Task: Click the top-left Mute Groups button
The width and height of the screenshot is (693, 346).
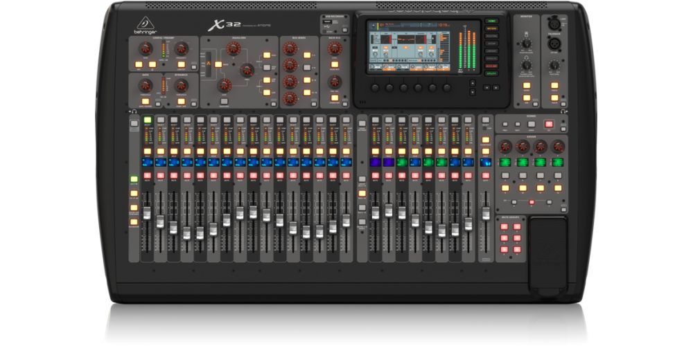Action: click(x=504, y=226)
